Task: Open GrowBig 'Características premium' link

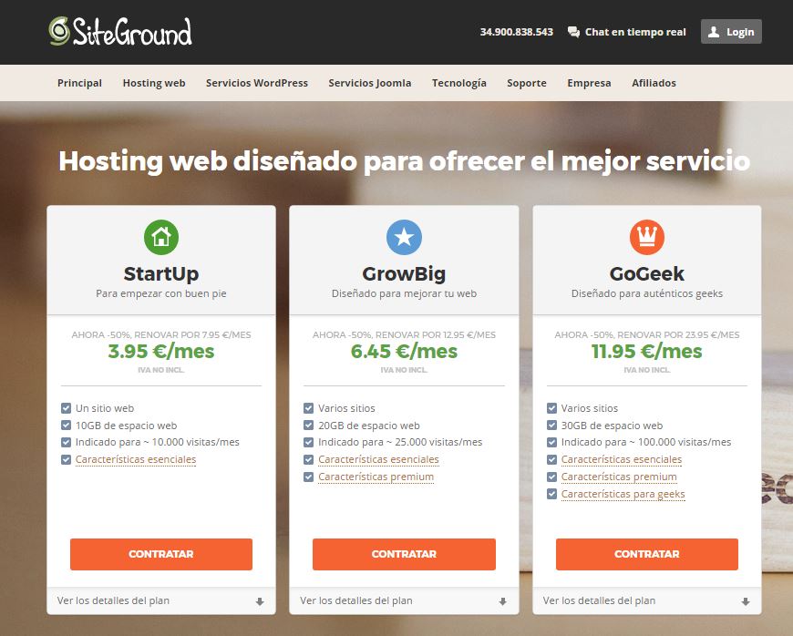Action: (x=376, y=477)
